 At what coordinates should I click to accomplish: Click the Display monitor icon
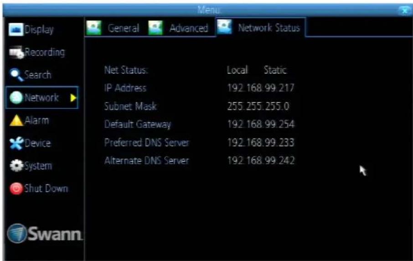point(16,29)
